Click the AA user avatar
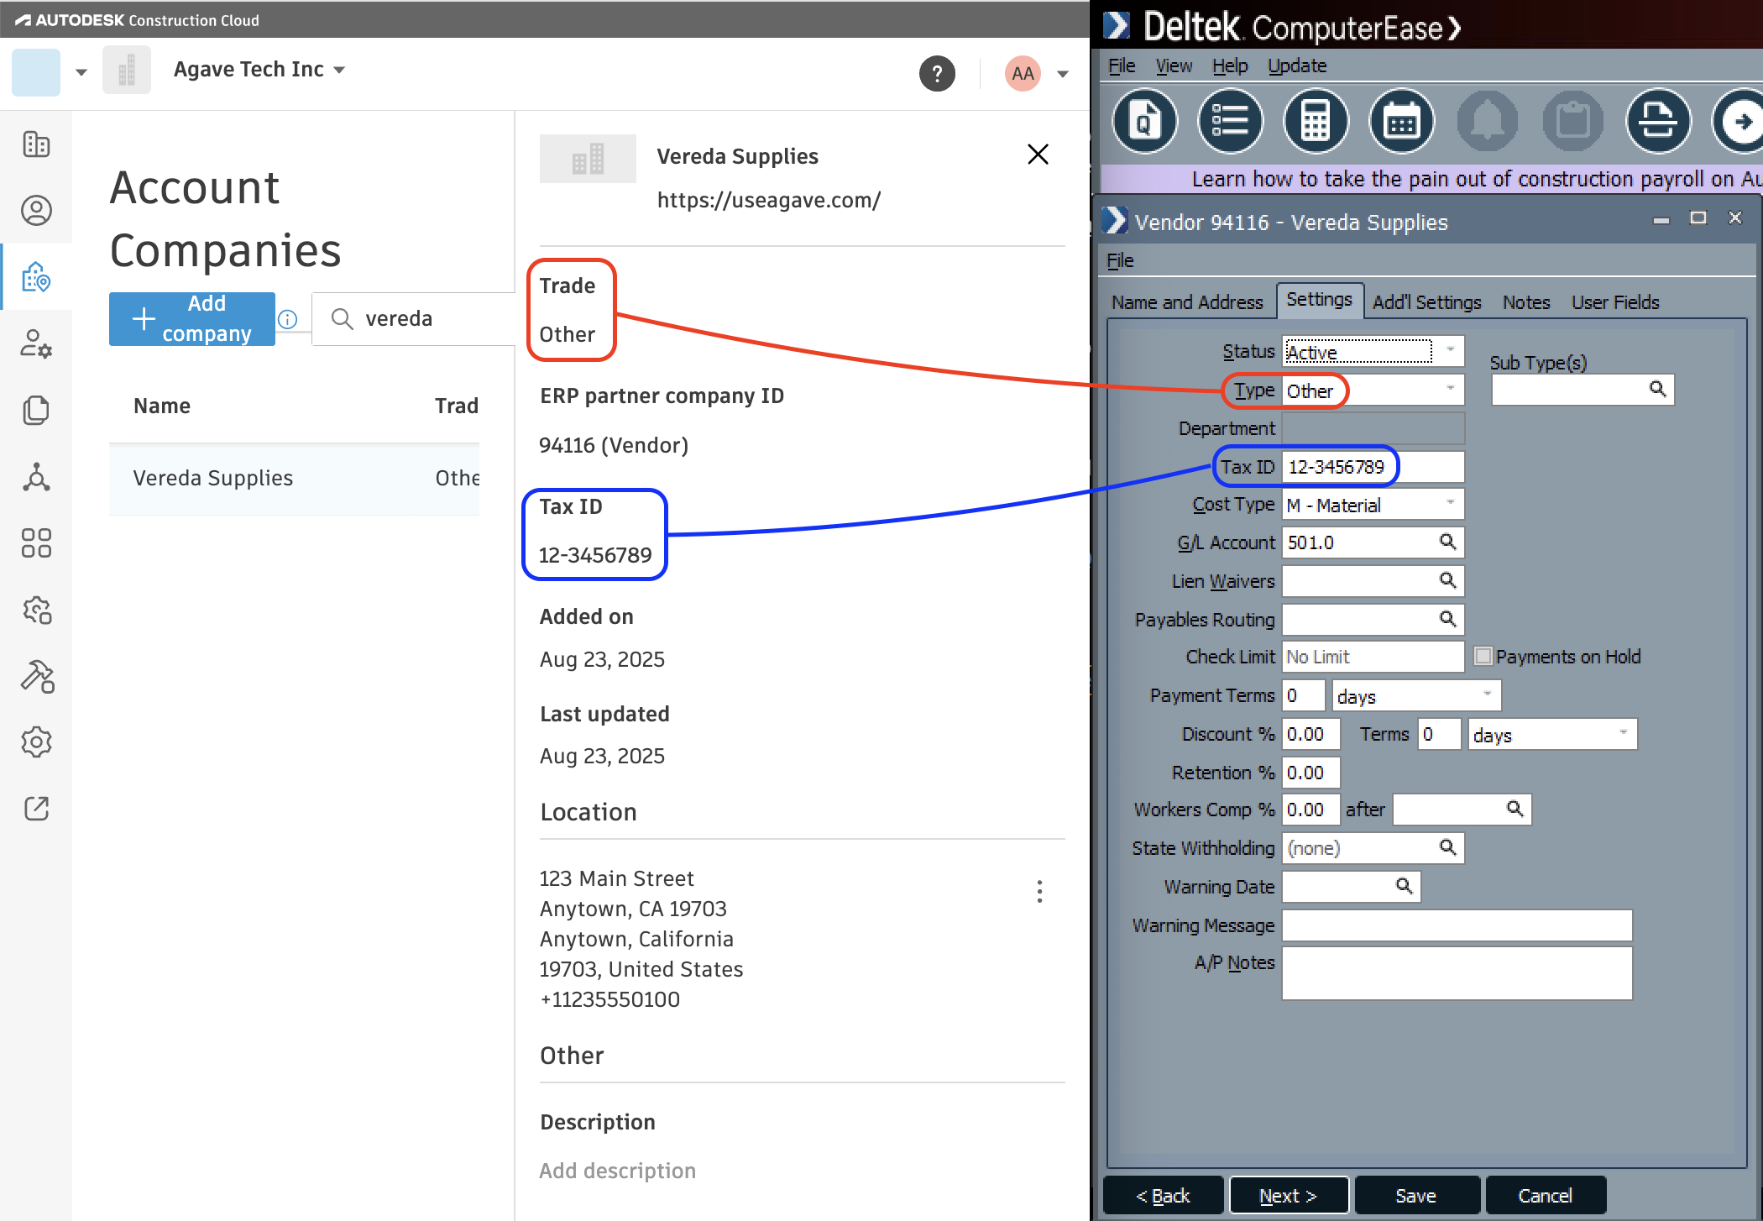The image size is (1763, 1221). pyautogui.click(x=1023, y=74)
